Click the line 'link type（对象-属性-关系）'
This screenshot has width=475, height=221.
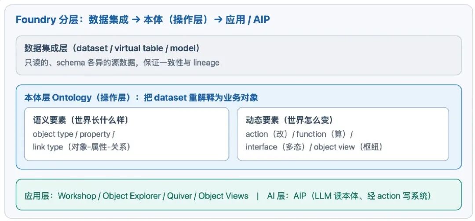pyautogui.click(x=81, y=147)
